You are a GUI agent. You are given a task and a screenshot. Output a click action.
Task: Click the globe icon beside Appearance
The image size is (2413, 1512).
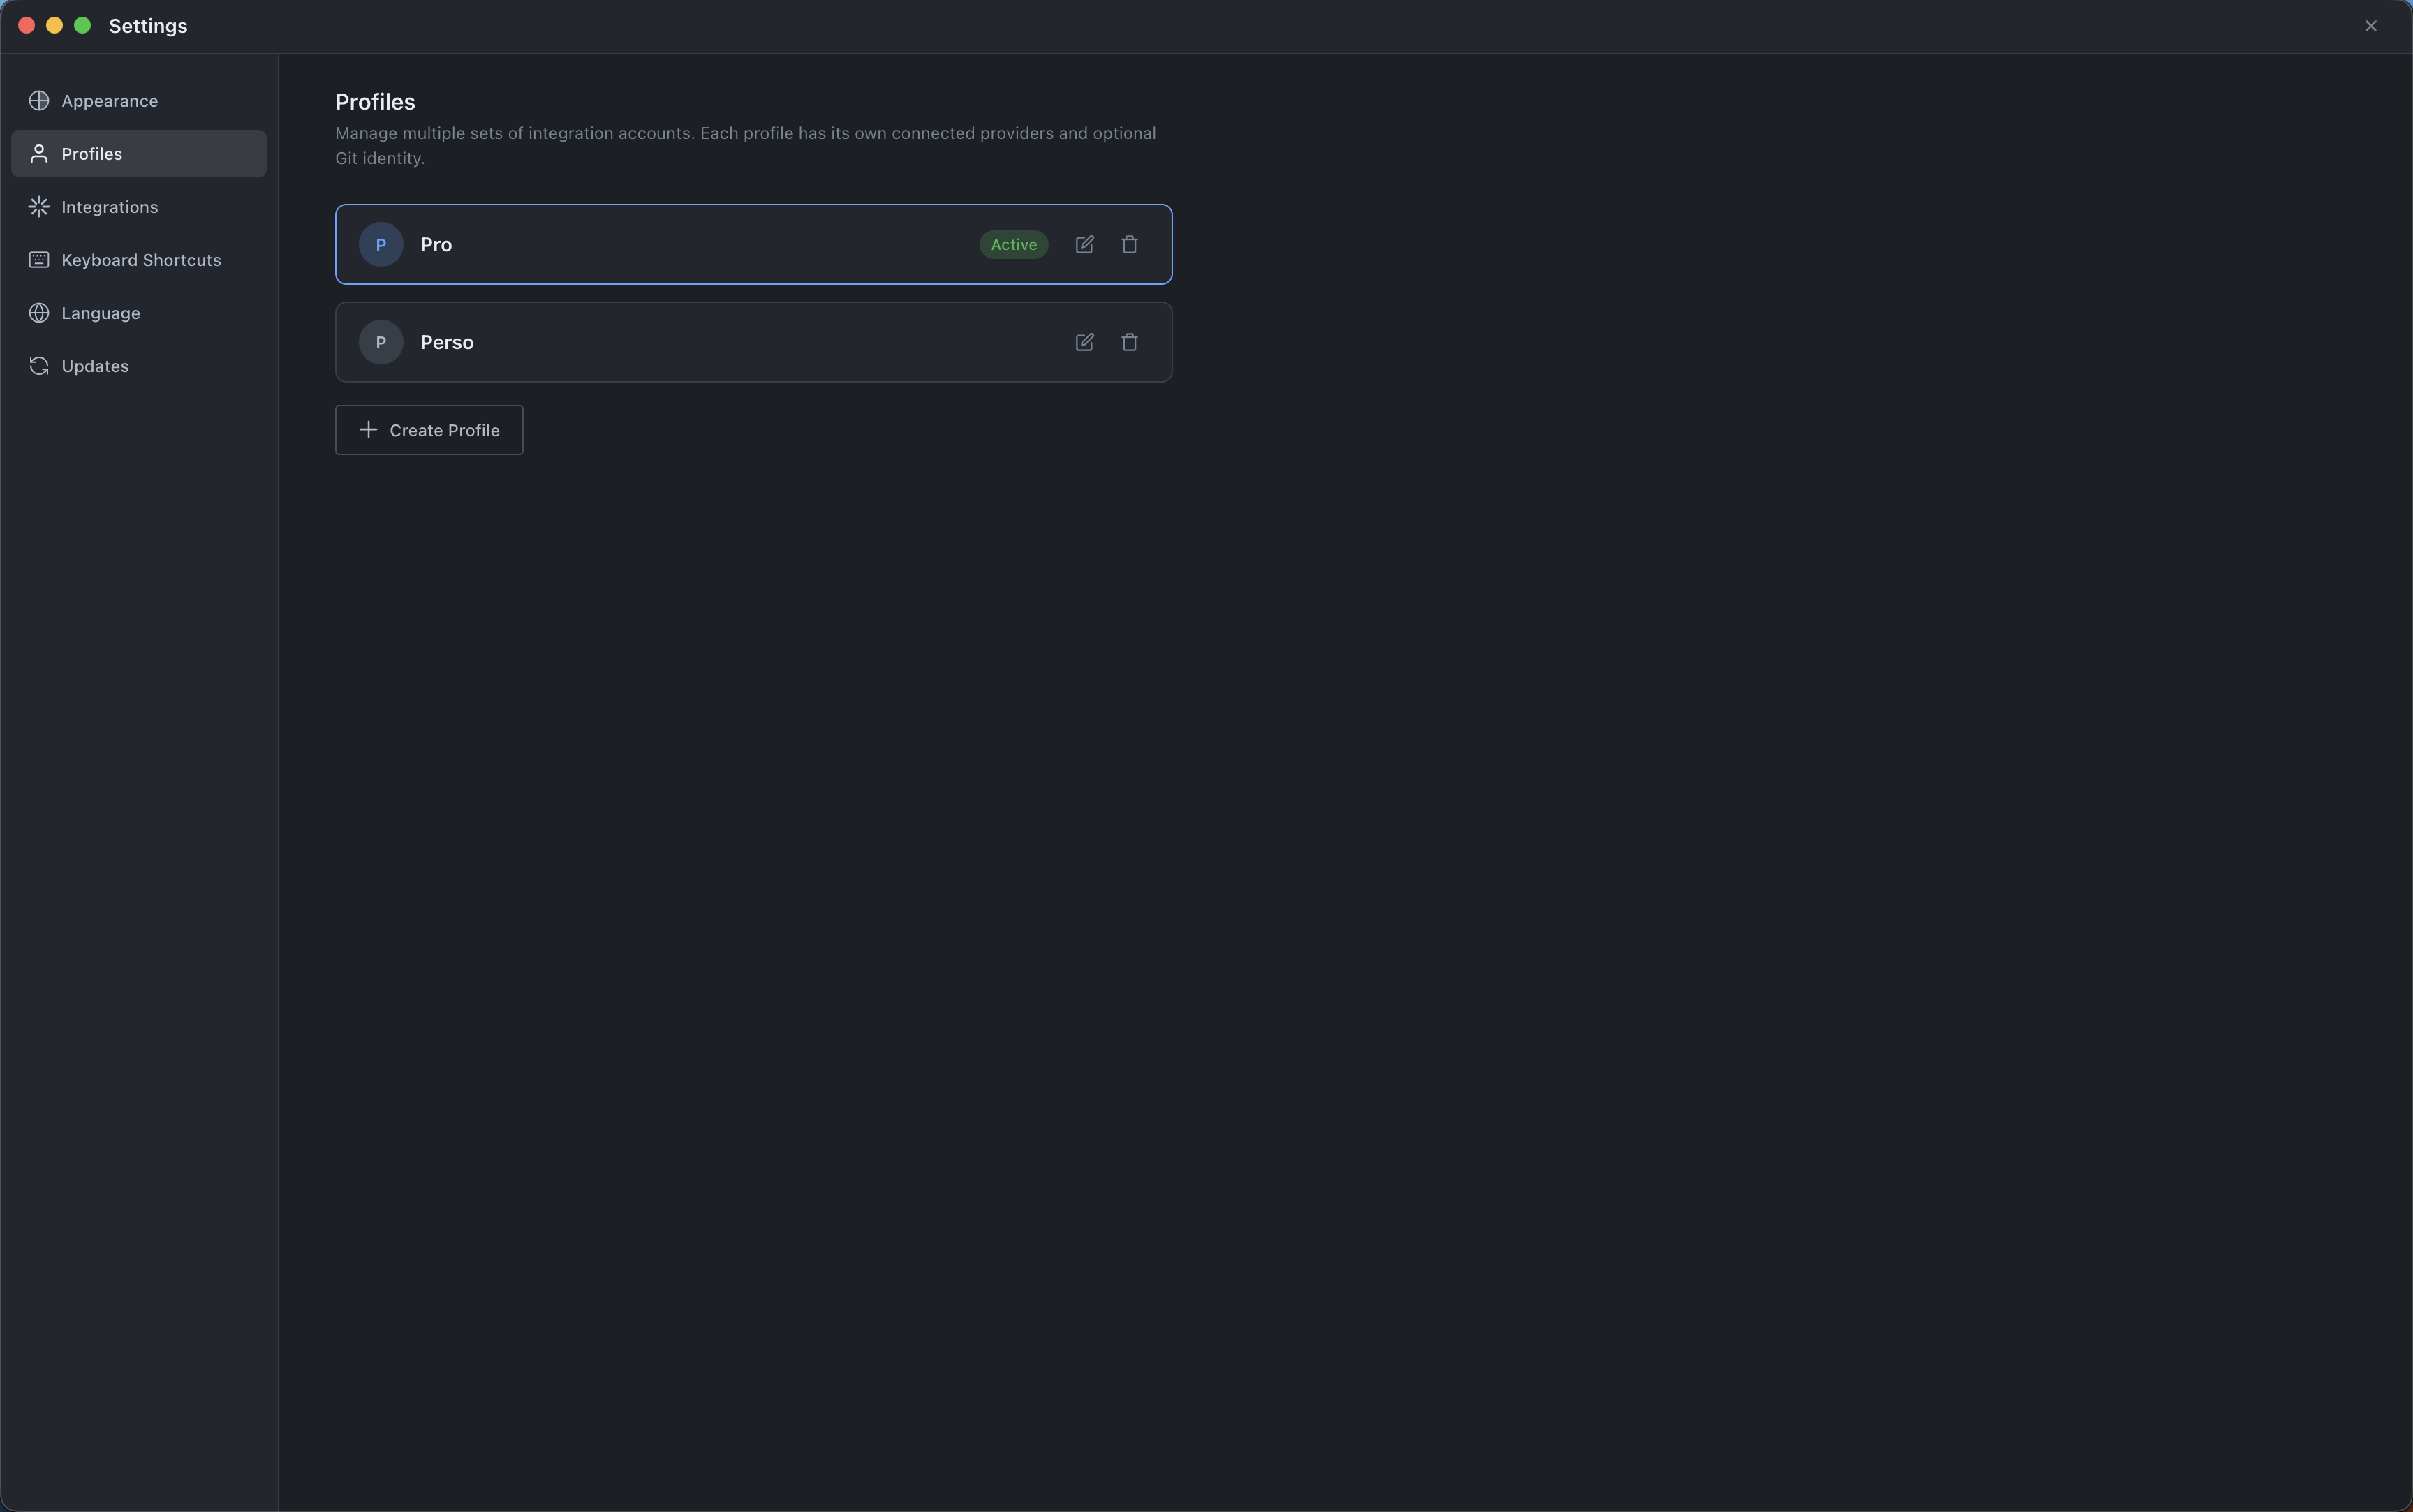click(38, 100)
